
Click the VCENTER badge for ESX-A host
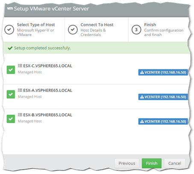click(x=163, y=97)
